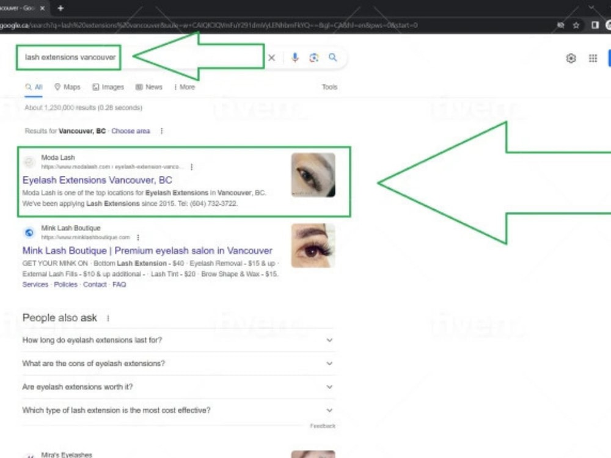Image resolution: width=611 pixels, height=458 pixels.
Task: Open the Google apps grid icon
Action: [593, 58]
